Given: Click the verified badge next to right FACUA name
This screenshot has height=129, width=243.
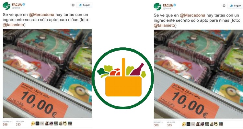Looking at the screenshot, I should coord(175,5).
